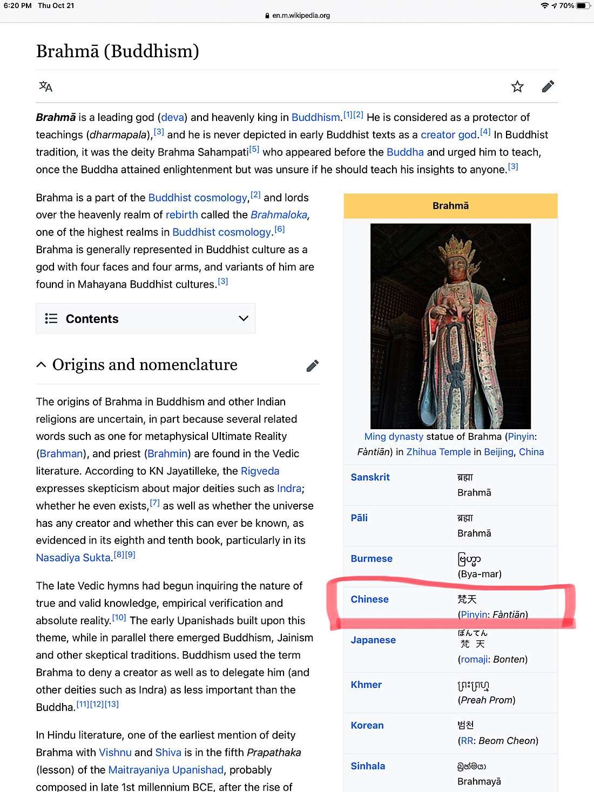
Task: Open the Ming dynasty statue image
Action: 450,326
